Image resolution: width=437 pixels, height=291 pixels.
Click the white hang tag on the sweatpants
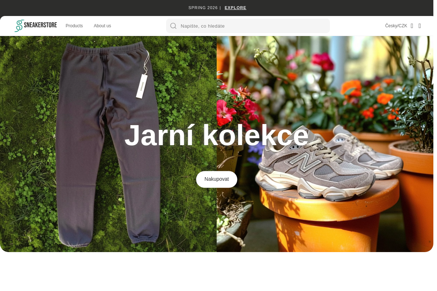[x=141, y=86]
